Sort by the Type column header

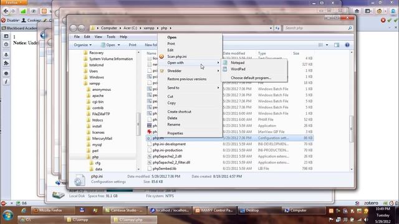click(x=262, y=54)
